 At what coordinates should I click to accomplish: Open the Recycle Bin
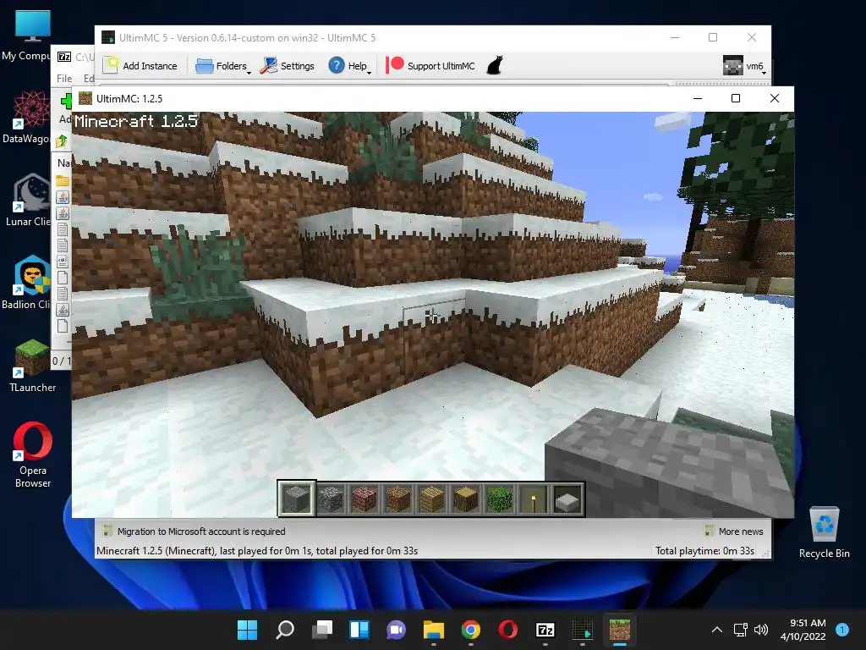pyautogui.click(x=824, y=532)
